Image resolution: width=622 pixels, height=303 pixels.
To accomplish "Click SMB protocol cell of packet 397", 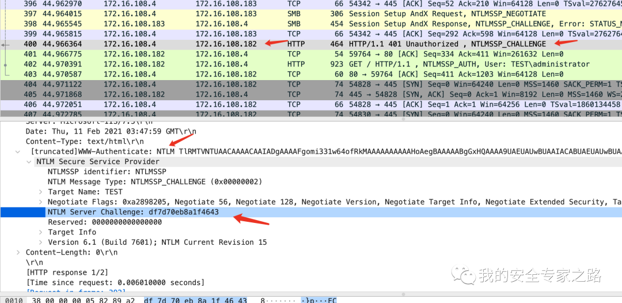I will [294, 14].
